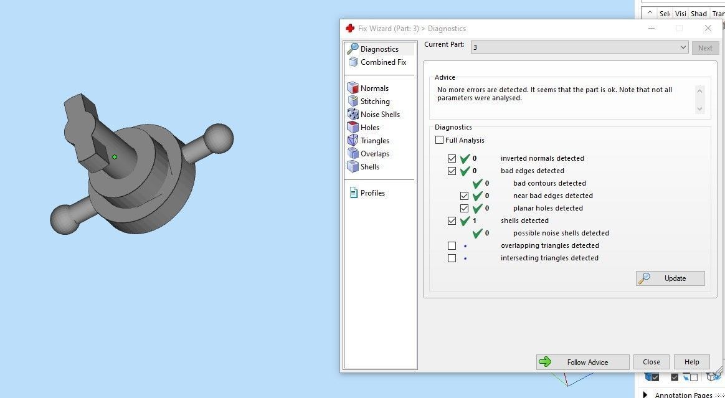Screen dimensions: 725x398
Task: Enable intersecting triangles detection
Action: point(452,258)
